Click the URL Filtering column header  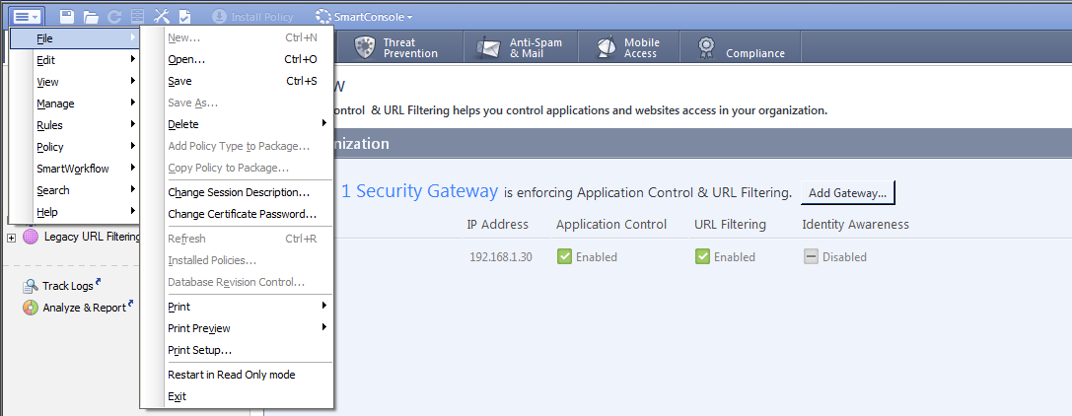(x=730, y=224)
